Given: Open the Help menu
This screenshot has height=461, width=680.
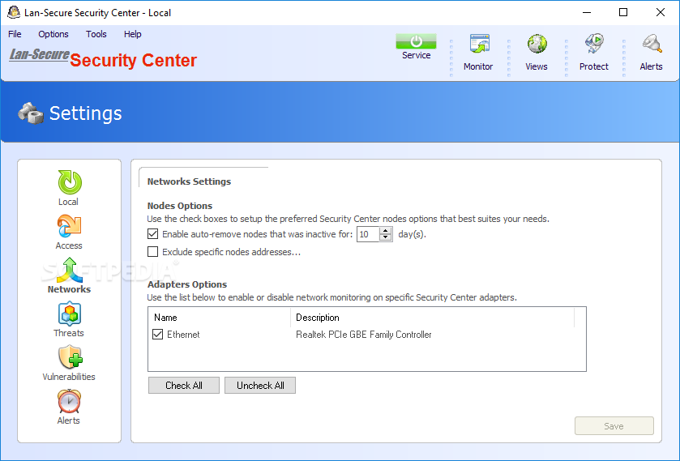Looking at the screenshot, I should (x=133, y=34).
